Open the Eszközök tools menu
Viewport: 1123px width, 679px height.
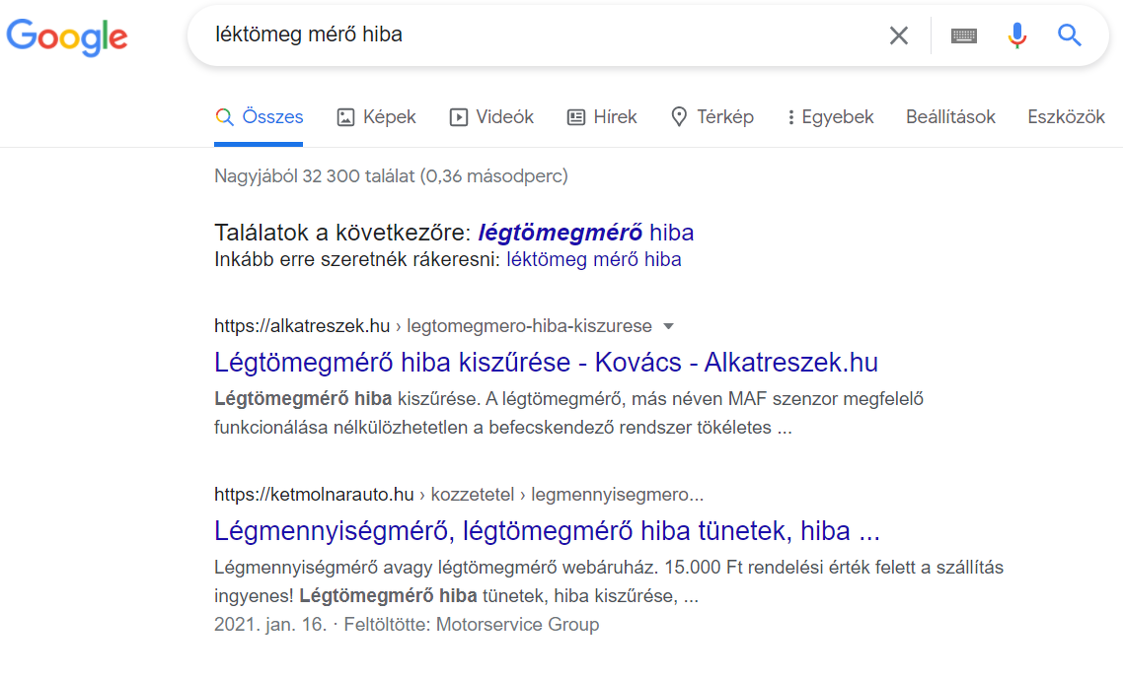point(1066,117)
